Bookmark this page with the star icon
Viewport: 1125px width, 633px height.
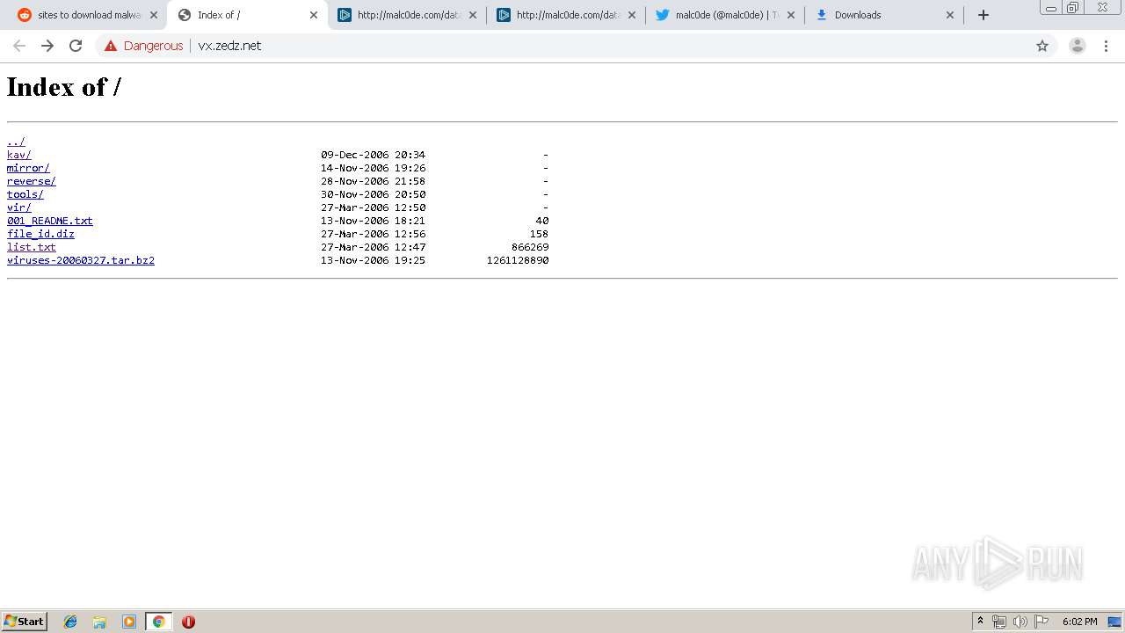click(x=1042, y=46)
